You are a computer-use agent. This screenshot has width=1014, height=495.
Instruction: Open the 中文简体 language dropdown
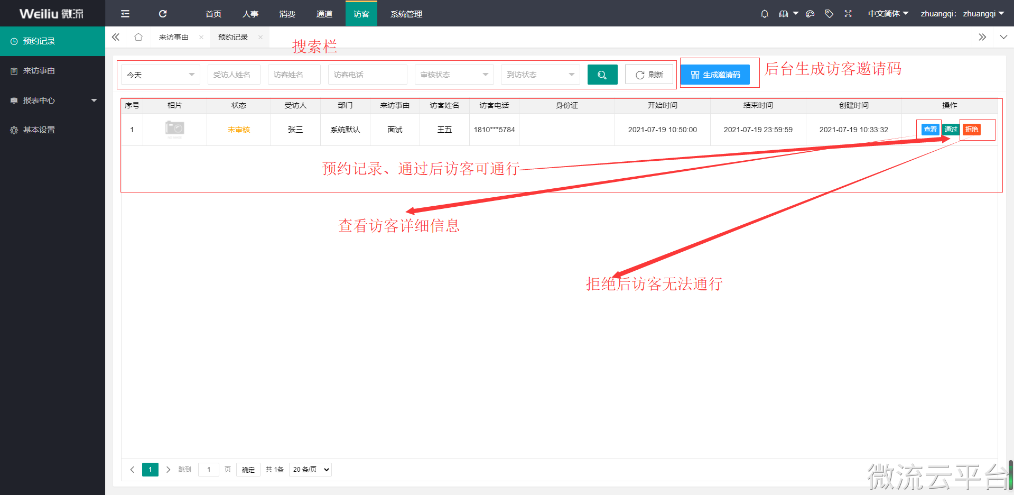point(888,14)
